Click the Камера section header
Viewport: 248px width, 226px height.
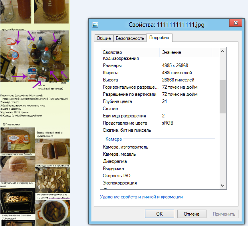pyautogui.click(x=113, y=139)
